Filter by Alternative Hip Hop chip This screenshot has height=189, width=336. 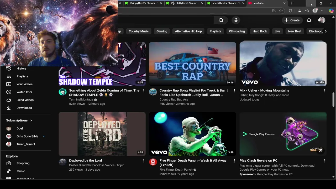click(188, 31)
